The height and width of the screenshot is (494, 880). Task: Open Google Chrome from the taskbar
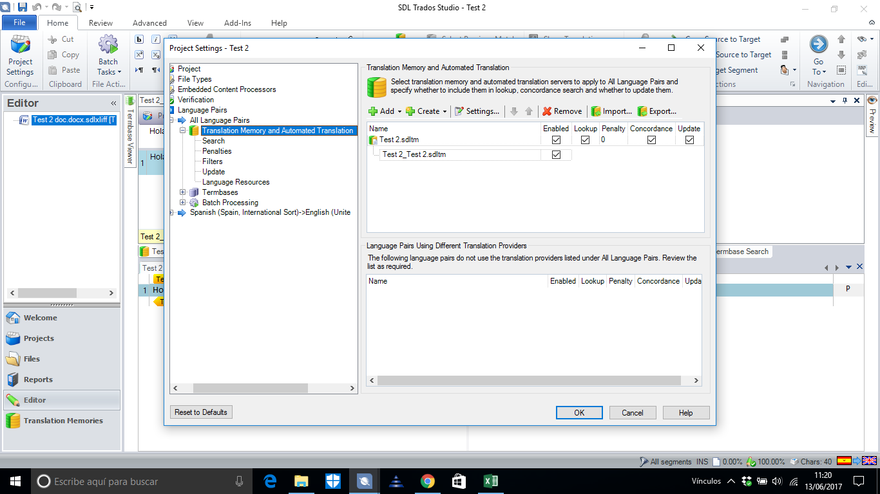click(427, 481)
